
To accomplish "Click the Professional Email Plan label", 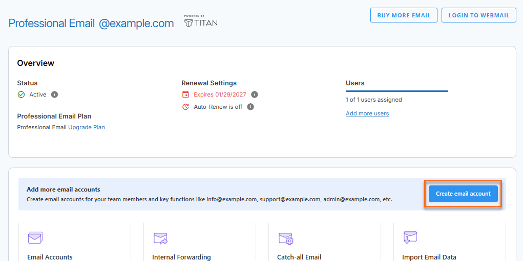I will coord(54,116).
